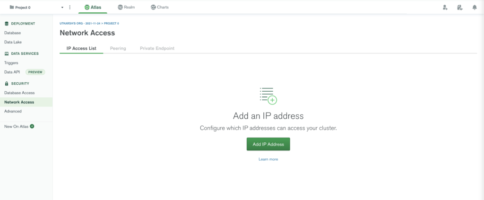Click the Project 0 breadcrumb link
This screenshot has width=484, height=200.
click(112, 23)
